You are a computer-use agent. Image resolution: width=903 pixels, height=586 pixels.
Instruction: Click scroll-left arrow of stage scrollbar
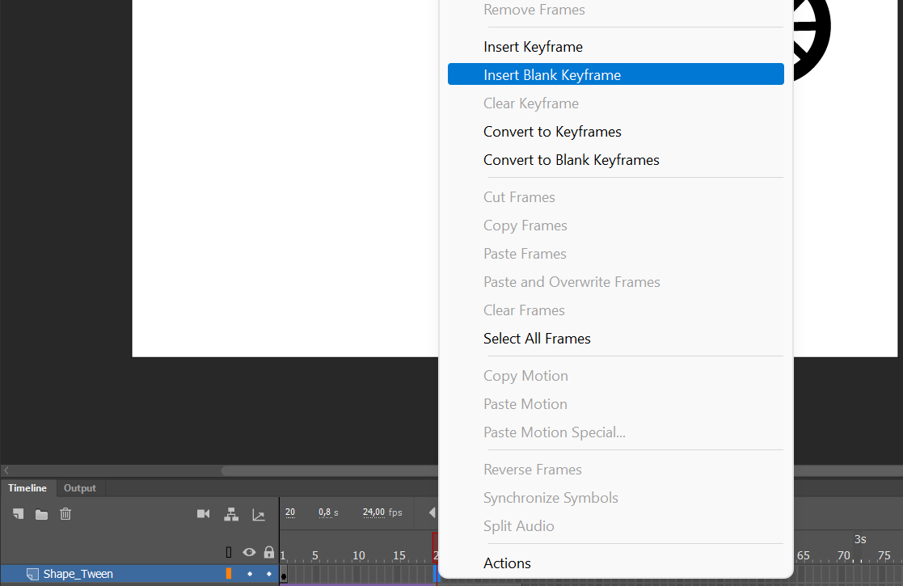(x=6, y=471)
